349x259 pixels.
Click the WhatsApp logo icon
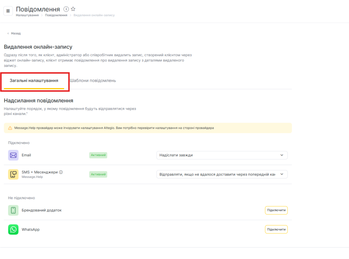click(x=13, y=229)
